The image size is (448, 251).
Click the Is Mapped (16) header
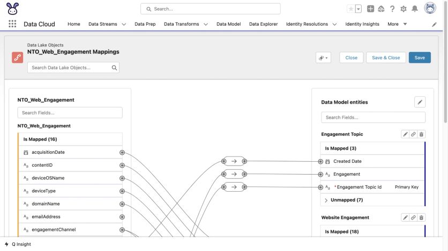pos(71,139)
